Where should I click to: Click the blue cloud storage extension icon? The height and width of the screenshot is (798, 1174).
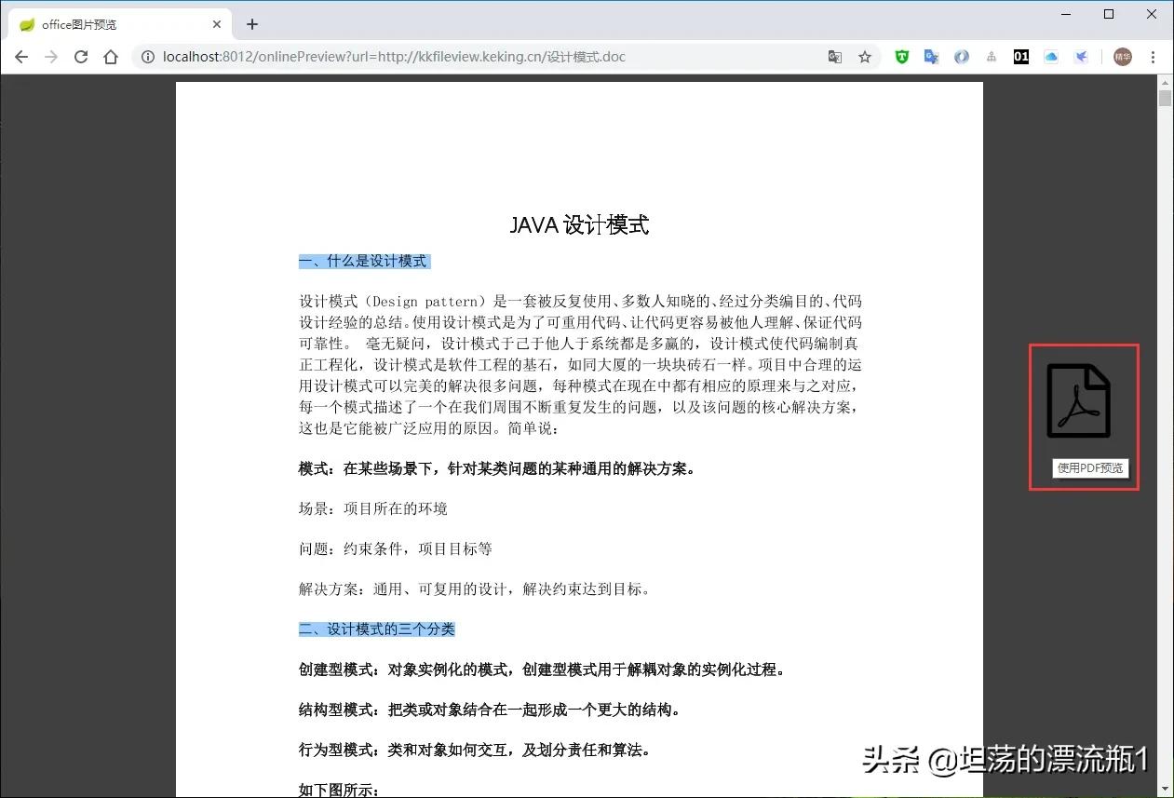coord(1051,56)
